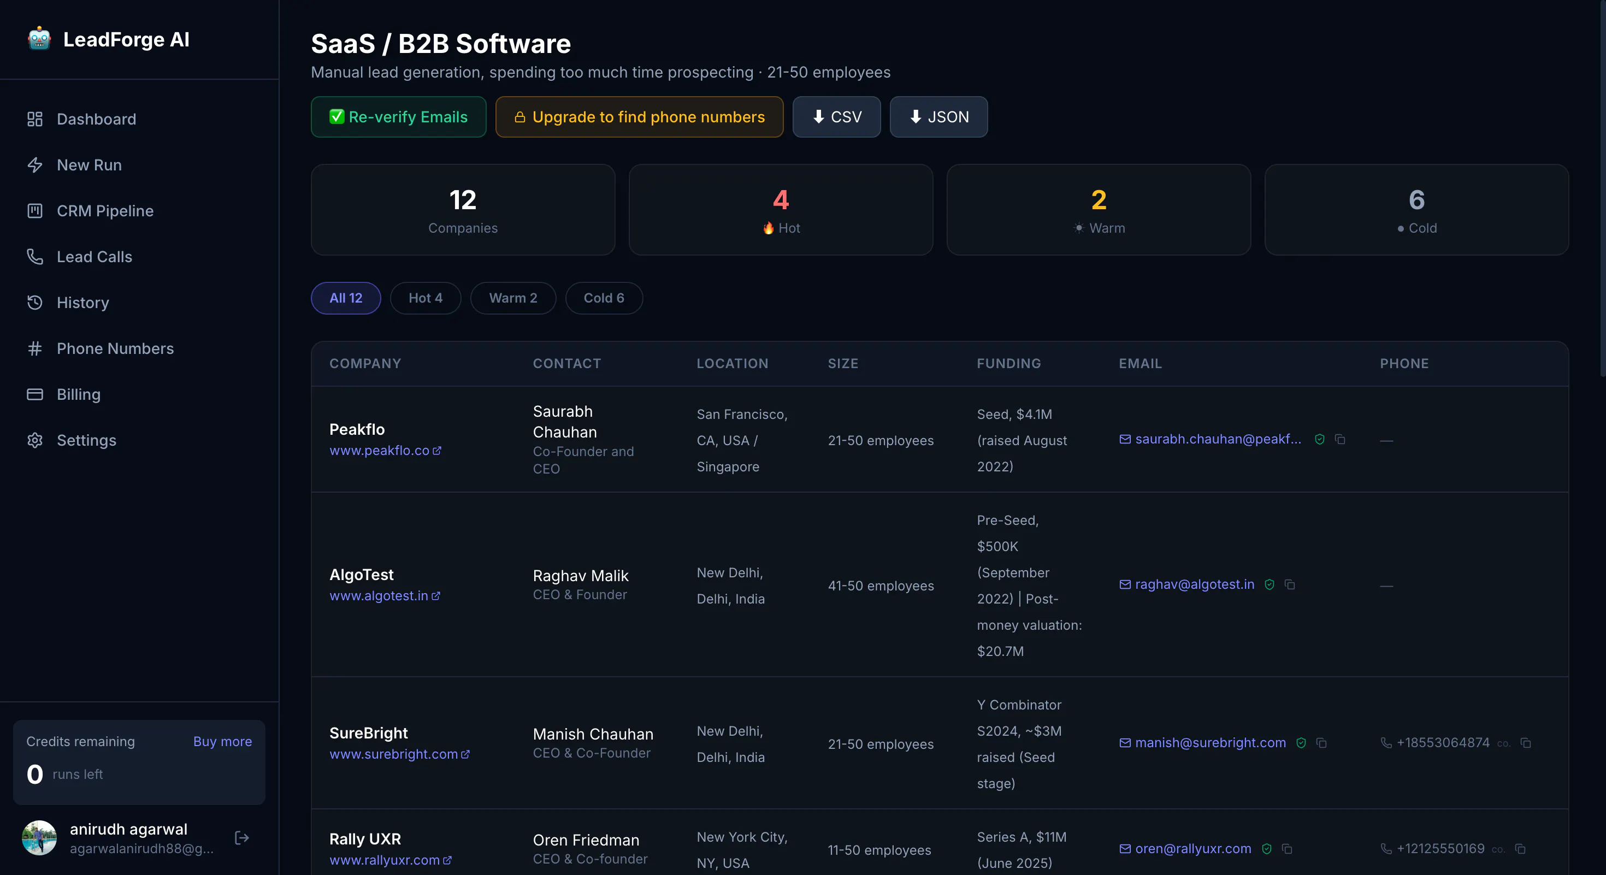
Task: Click verified shield icon on AlgoTest email
Action: [1270, 584]
